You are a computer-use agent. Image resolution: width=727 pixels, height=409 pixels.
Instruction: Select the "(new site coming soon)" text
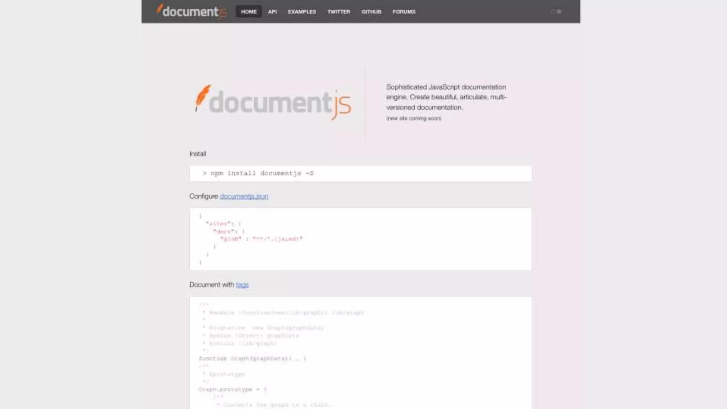414,118
